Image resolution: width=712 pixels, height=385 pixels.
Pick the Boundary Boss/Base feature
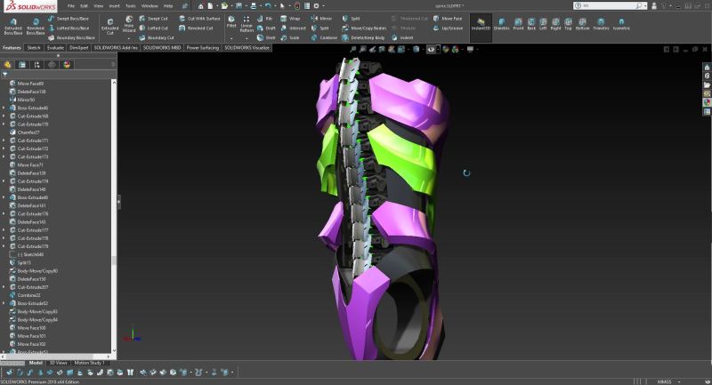[71, 37]
